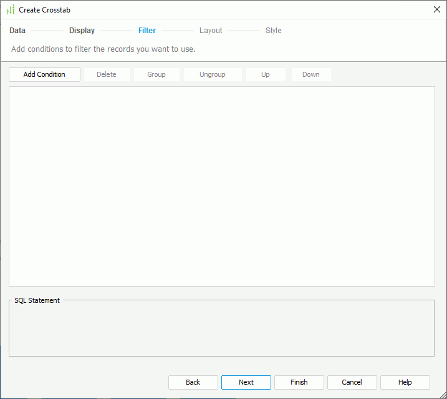Click the Ungroup button
This screenshot has width=447, height=399.
pyautogui.click(x=213, y=74)
